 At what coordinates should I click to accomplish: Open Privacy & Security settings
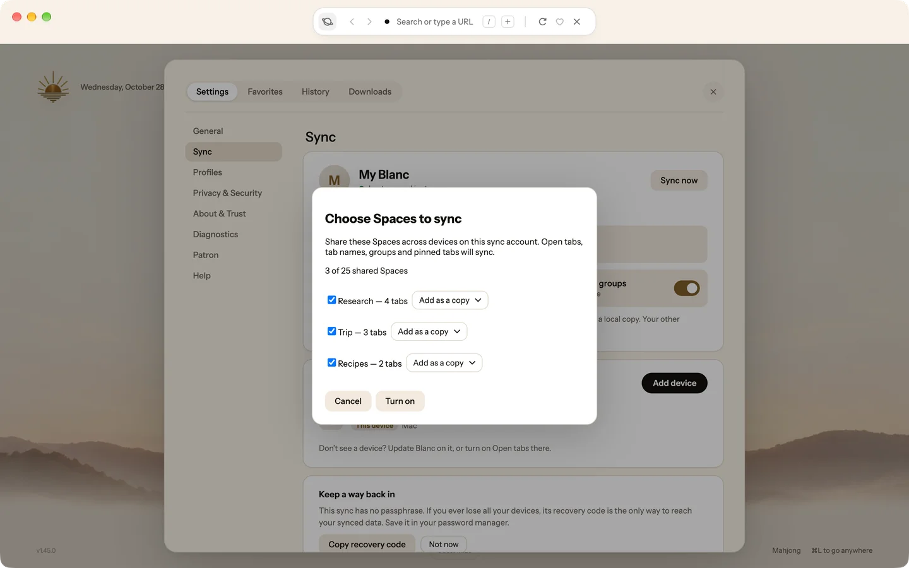pyautogui.click(x=234, y=193)
